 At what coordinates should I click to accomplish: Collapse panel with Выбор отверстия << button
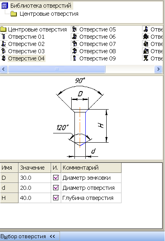(30, 237)
